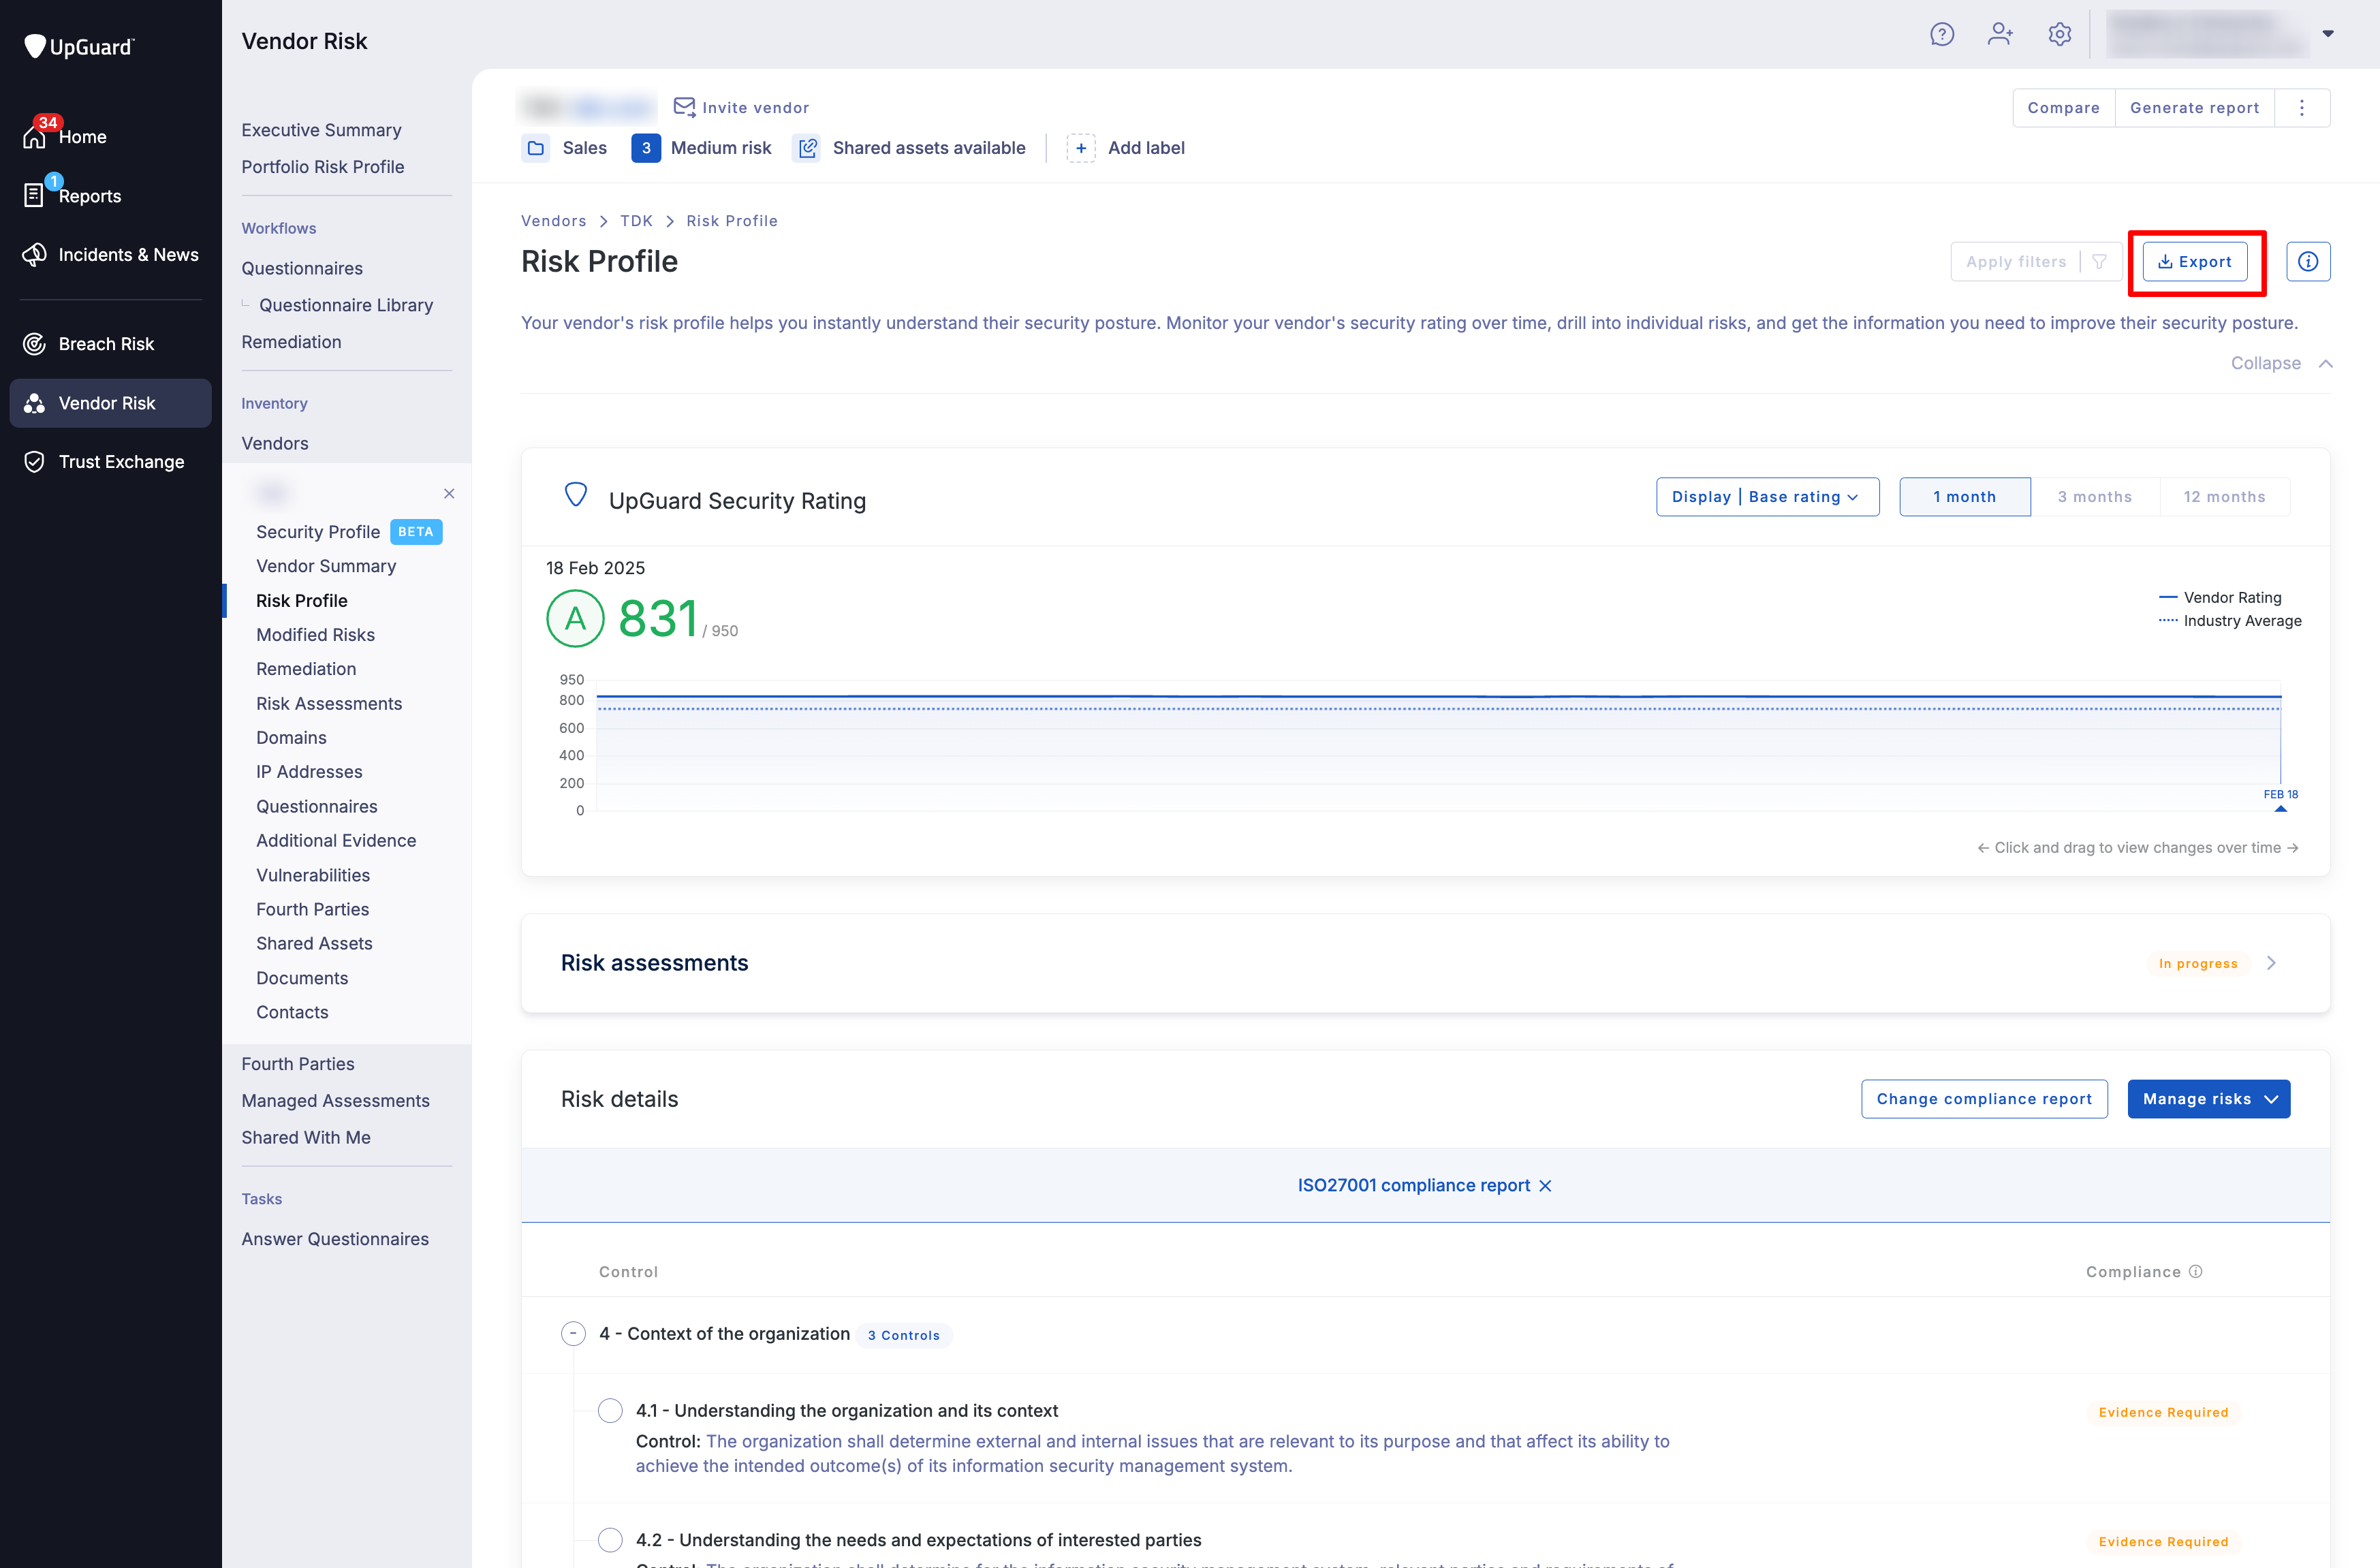The width and height of the screenshot is (2380, 1568).
Task: Click the Vendor Risk nodes icon
Action: click(x=34, y=403)
